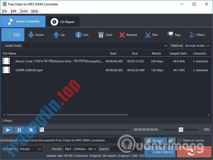This screenshot has width=213, height=160.
Task: Click the End column header
Action: click(x=134, y=53)
